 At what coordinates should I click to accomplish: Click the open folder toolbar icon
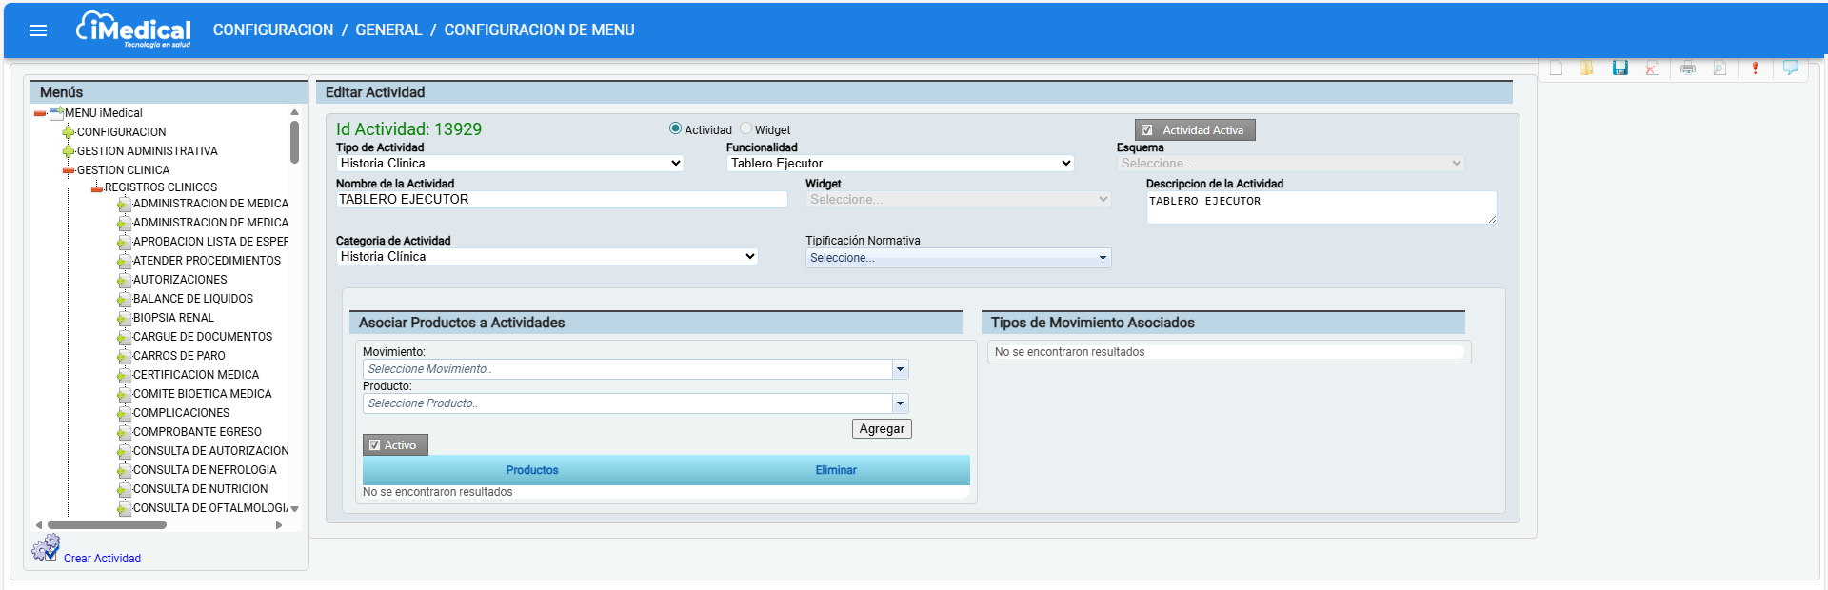(1587, 69)
